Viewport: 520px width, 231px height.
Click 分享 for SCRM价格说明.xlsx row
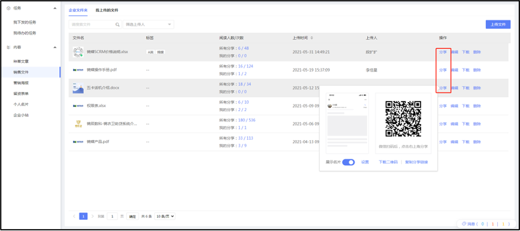[x=443, y=52]
